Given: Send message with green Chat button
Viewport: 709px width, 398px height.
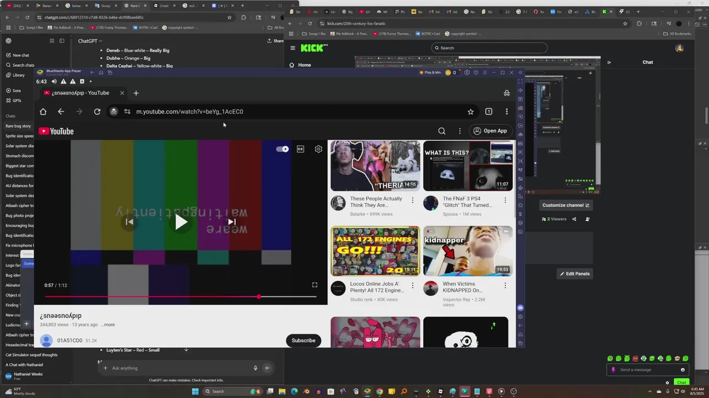Looking at the screenshot, I should [x=681, y=383].
